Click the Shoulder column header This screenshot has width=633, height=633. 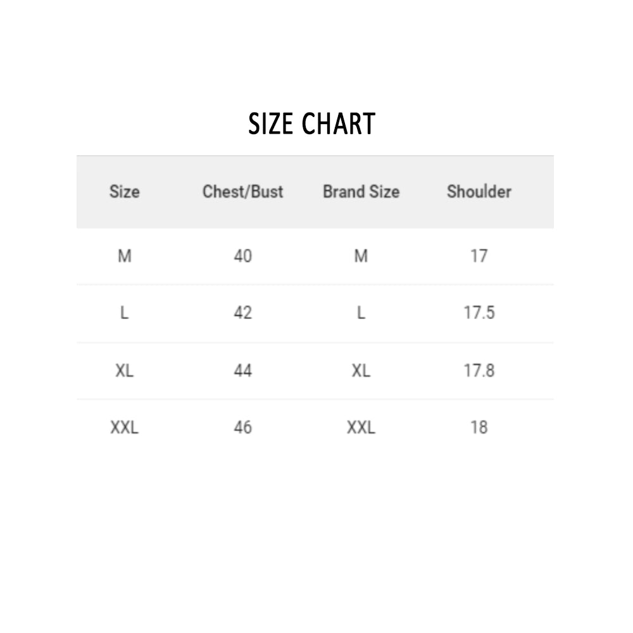coord(479,192)
